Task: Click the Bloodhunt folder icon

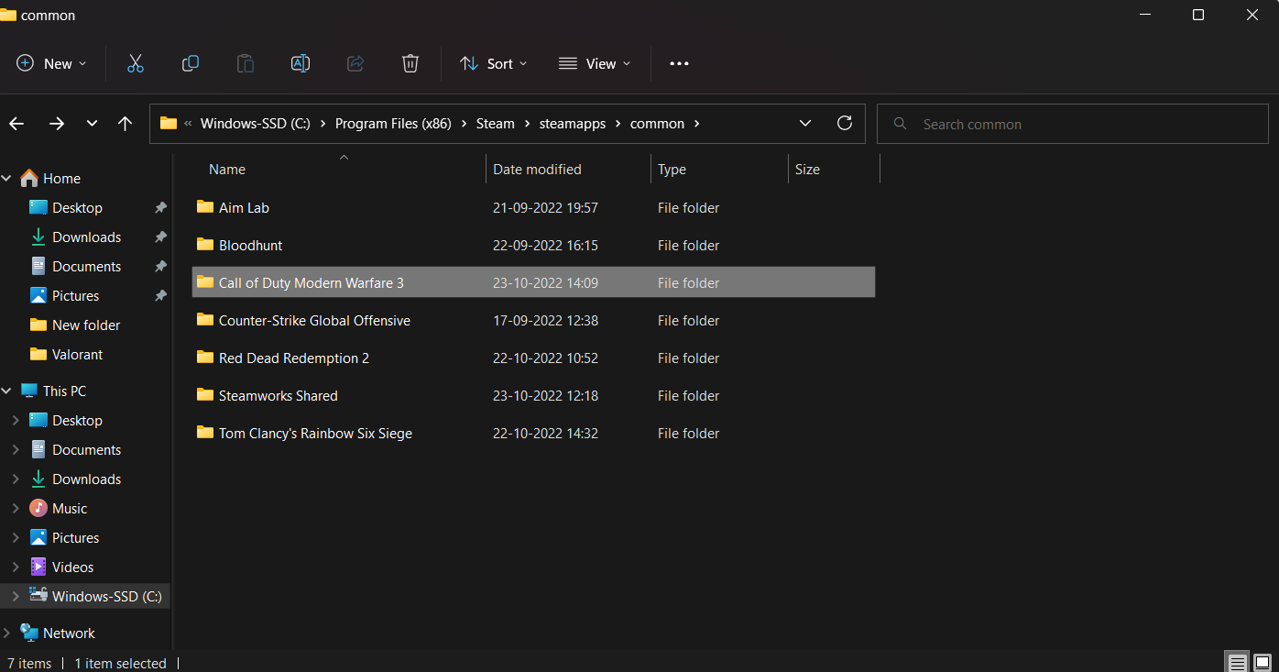Action: pos(205,245)
